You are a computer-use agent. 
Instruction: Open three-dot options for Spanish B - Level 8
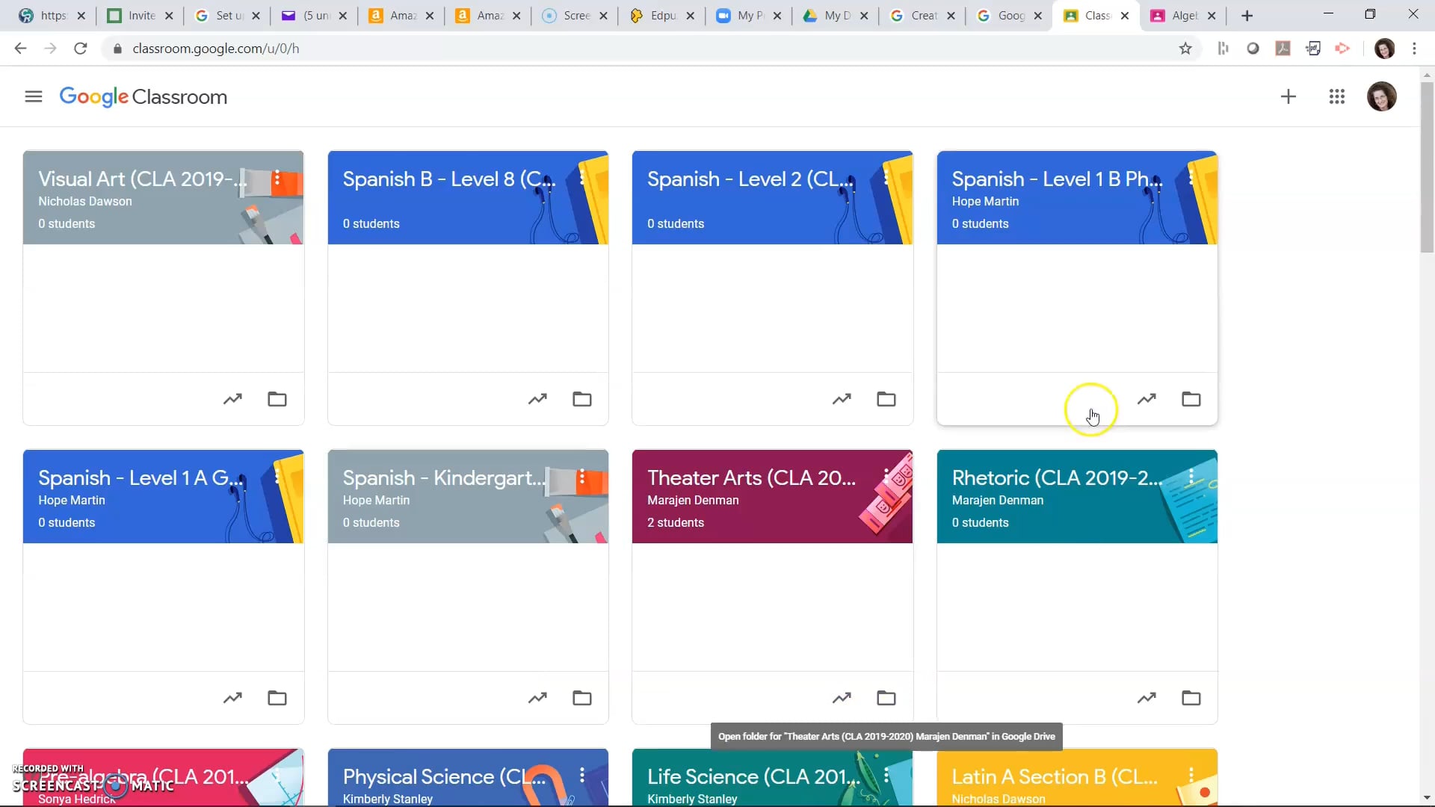click(582, 178)
